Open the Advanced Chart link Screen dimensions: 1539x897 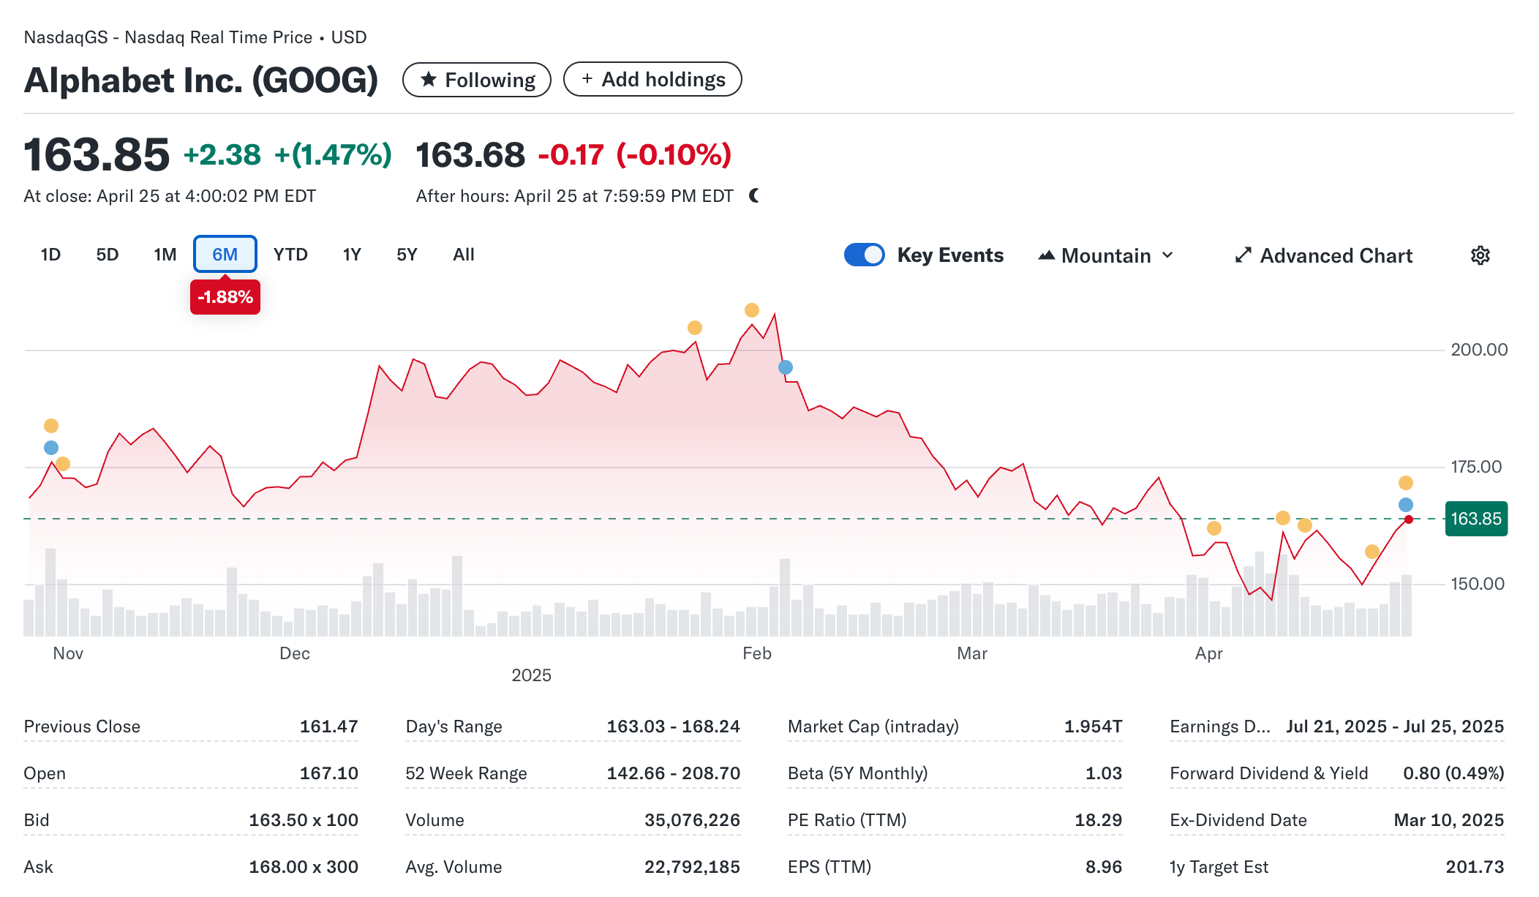coord(1336,255)
